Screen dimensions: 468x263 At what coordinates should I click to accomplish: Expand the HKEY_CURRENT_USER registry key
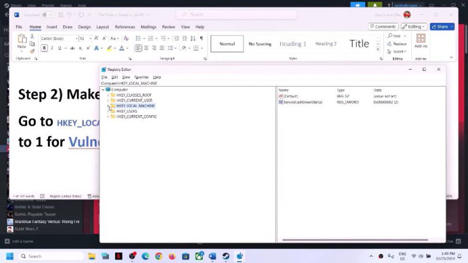[x=108, y=100]
